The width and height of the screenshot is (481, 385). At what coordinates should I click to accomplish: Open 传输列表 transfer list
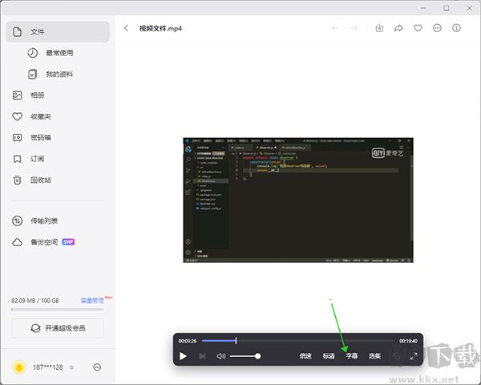[44, 221]
